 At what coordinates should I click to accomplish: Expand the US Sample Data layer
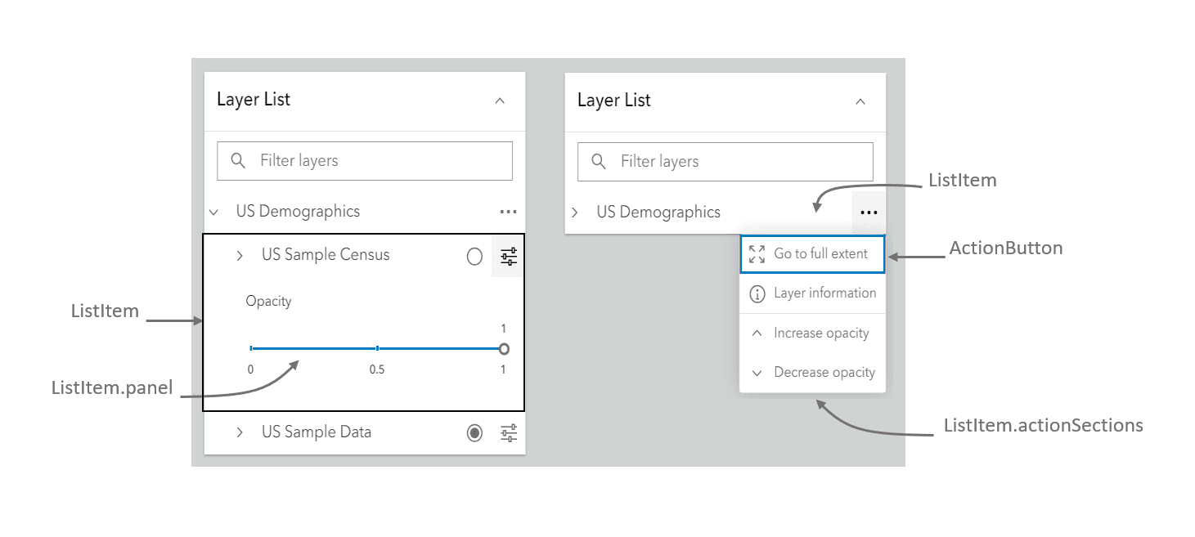pos(240,432)
